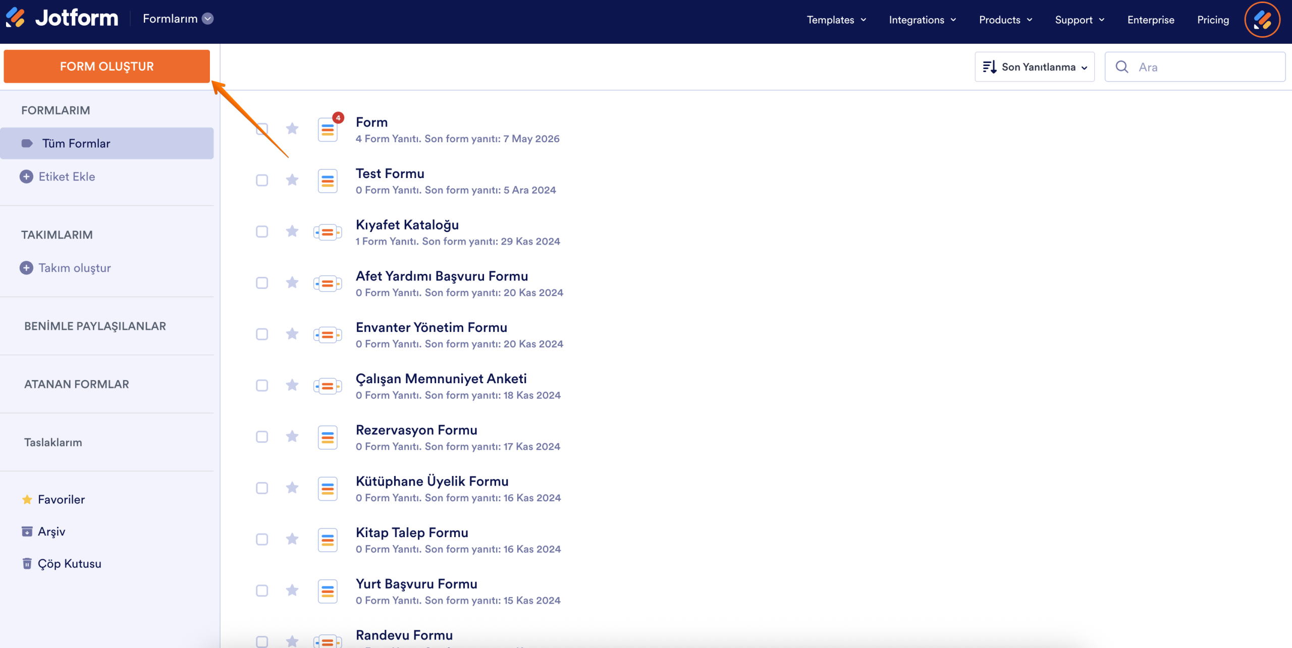Screen dimensions: 1292x648
Task: Open BENİMLE PAYLAŞILANLAR section
Action: tap(95, 326)
